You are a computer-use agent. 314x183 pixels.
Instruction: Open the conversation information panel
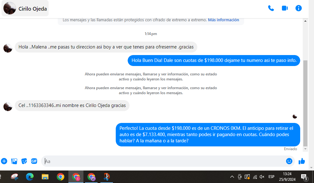click(x=298, y=8)
